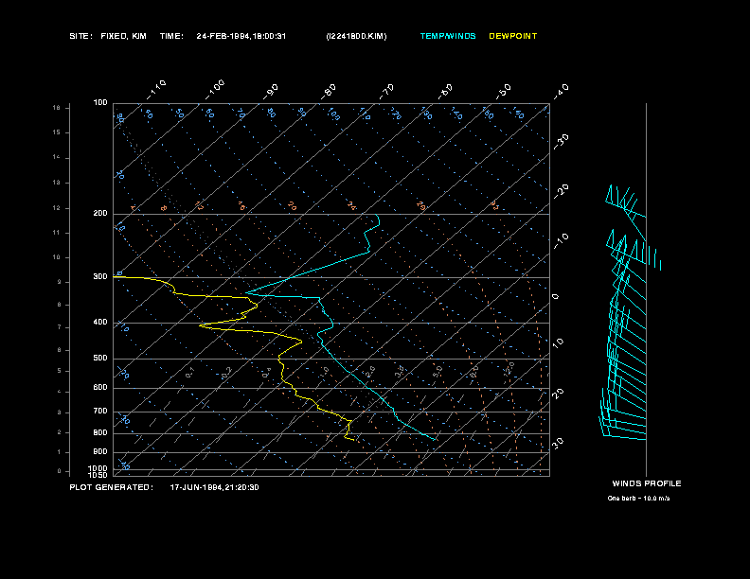Click the 15 km altitude scale label

point(57,132)
